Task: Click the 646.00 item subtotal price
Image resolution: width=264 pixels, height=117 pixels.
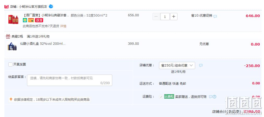Action: tap(253, 16)
